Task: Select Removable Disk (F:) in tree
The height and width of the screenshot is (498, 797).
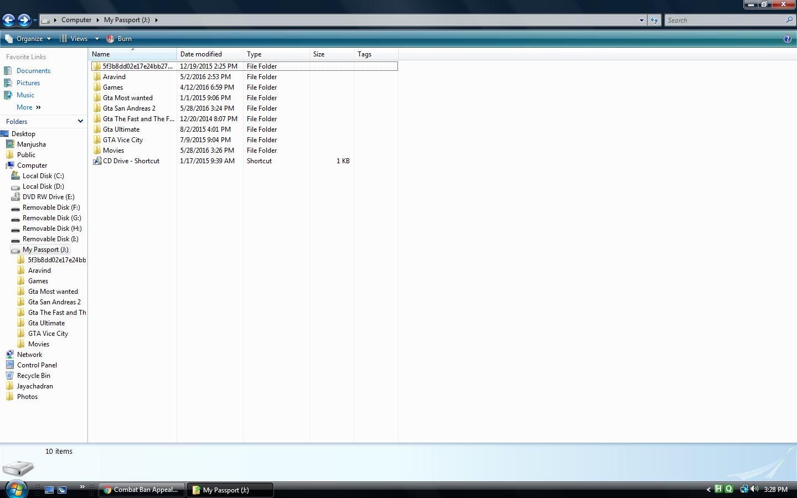Action: click(x=51, y=207)
